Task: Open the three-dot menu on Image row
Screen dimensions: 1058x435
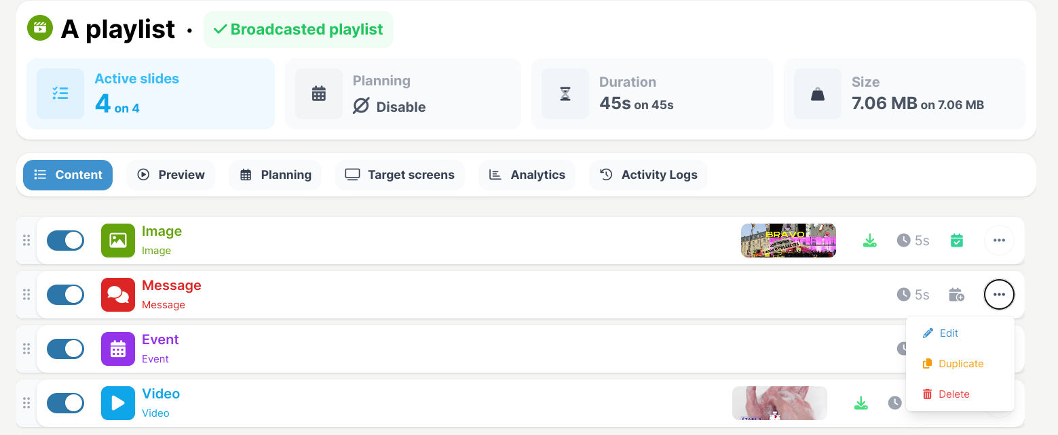Action: coord(999,241)
